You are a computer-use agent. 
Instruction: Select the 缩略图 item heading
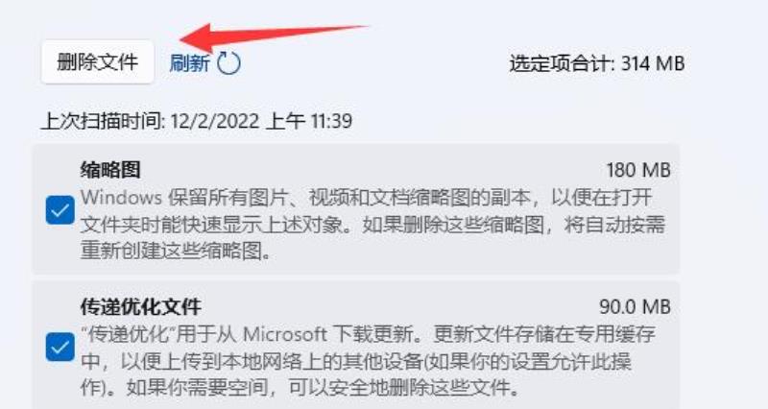110,170
